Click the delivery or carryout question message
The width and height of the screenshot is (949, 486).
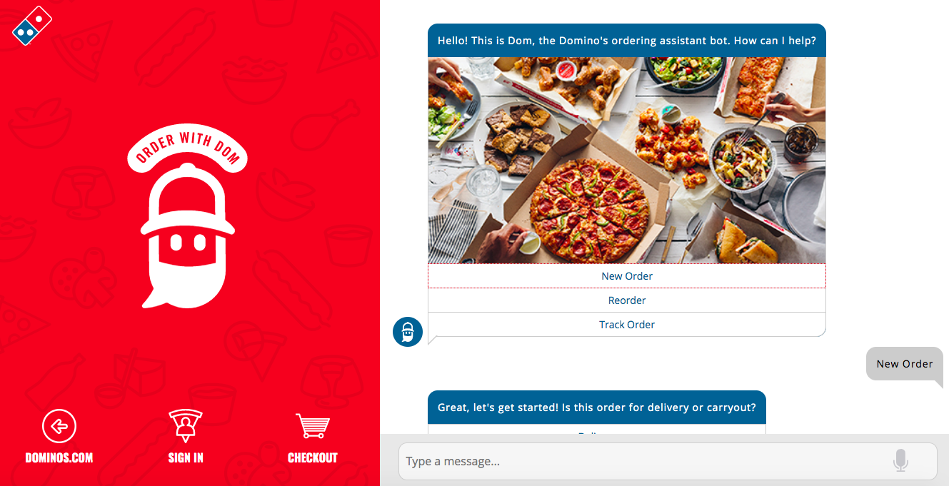pyautogui.click(x=597, y=407)
